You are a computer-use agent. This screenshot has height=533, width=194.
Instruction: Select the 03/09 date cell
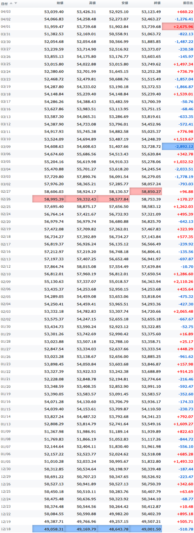point(6,146)
